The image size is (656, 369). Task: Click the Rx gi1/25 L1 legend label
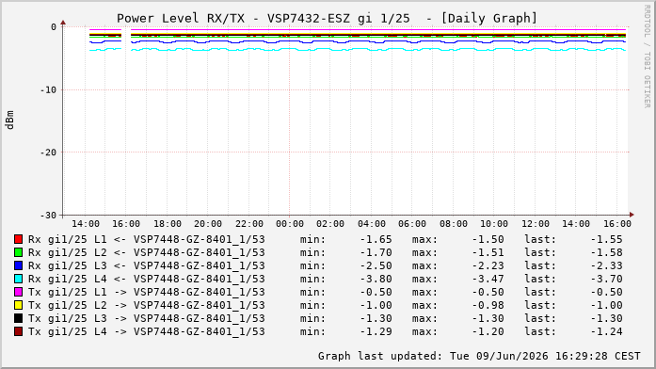pos(147,239)
